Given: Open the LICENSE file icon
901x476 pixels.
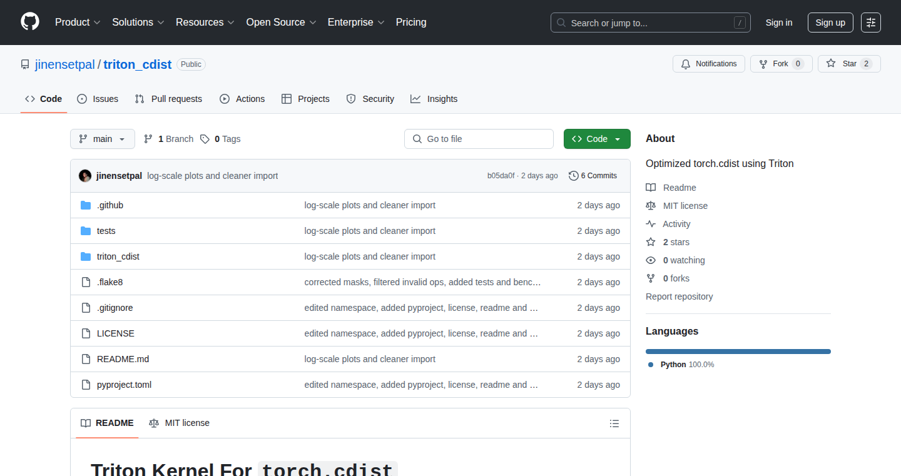Looking at the screenshot, I should coord(86,333).
